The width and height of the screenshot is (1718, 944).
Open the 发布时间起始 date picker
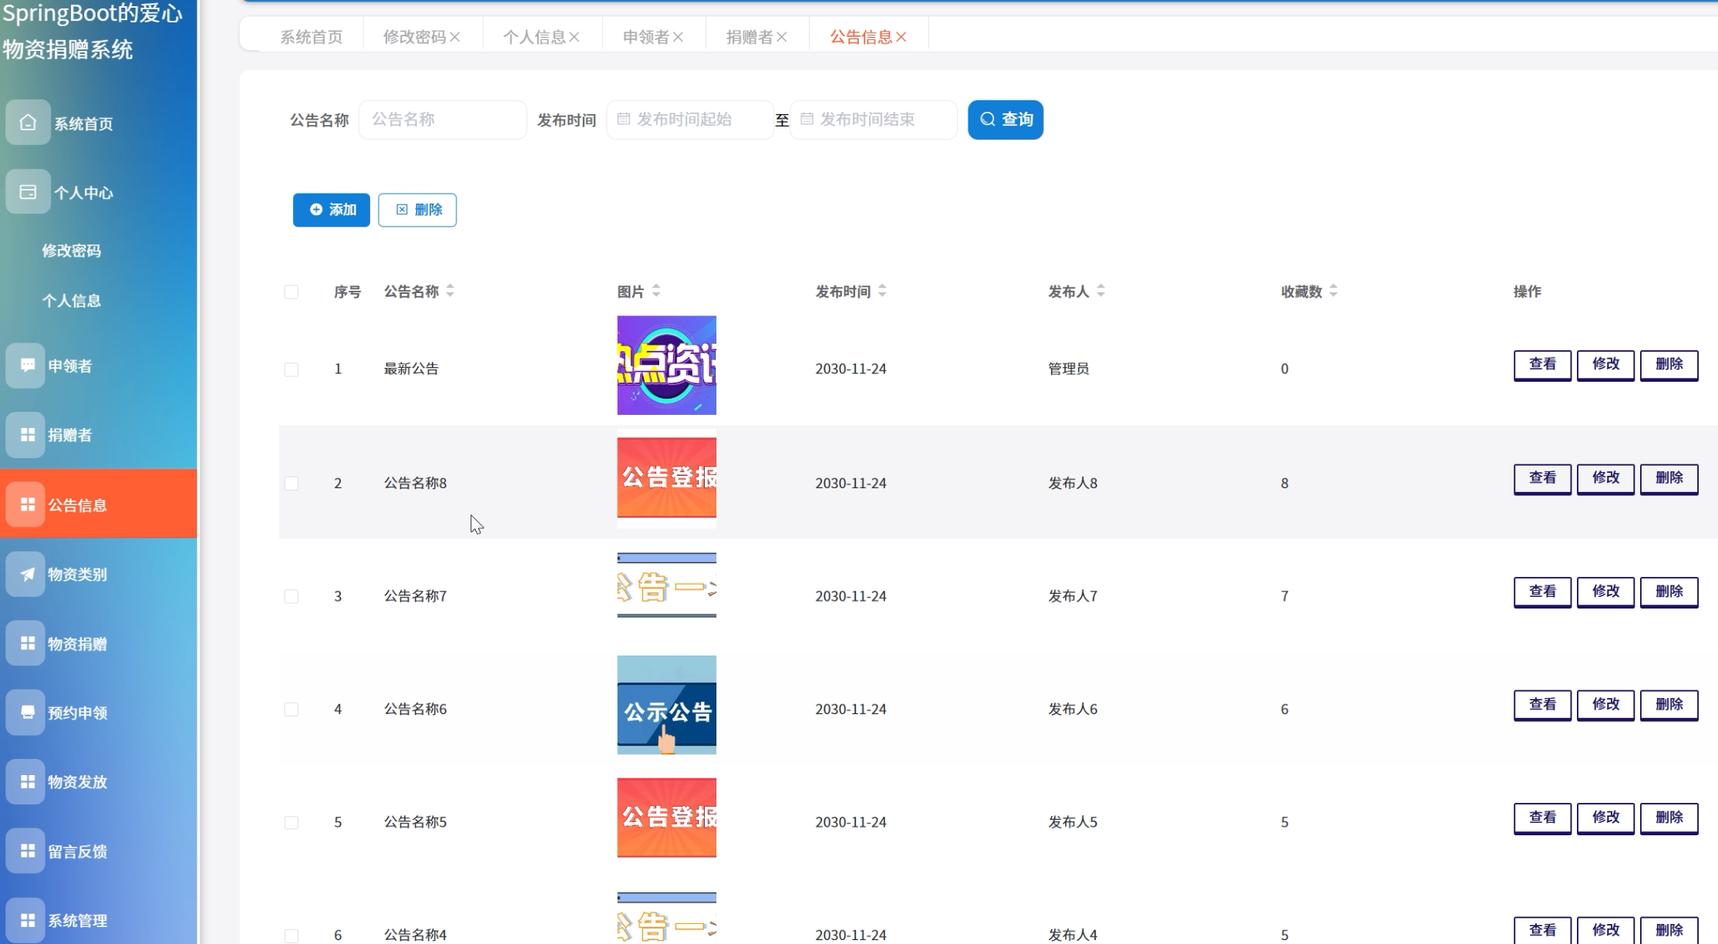click(690, 120)
